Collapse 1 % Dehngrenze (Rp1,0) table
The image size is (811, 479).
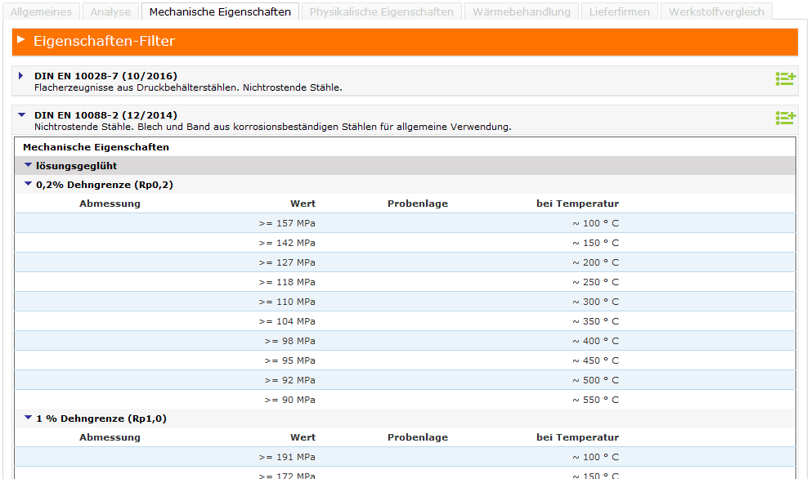(29, 419)
